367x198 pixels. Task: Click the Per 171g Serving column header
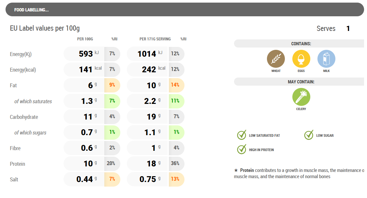[x=155, y=39]
